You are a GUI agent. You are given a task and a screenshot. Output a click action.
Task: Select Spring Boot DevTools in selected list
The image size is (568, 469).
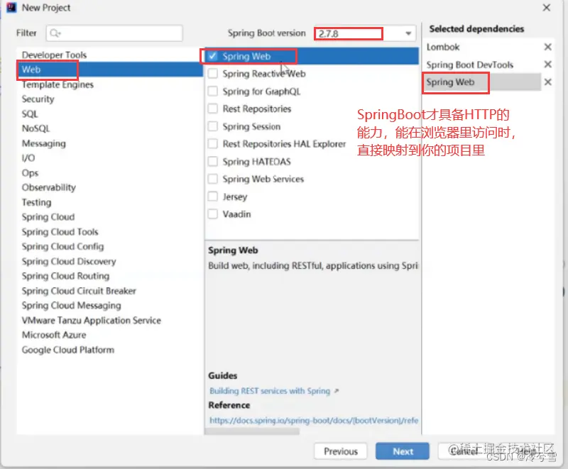(x=470, y=65)
